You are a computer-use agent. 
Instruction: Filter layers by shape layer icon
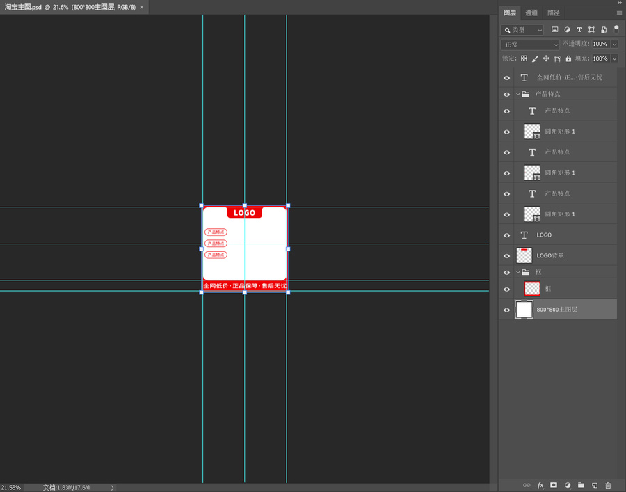(591, 29)
